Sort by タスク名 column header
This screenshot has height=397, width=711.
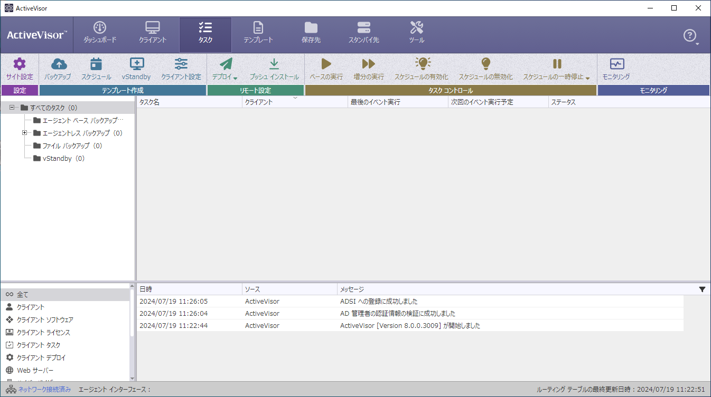(189, 102)
